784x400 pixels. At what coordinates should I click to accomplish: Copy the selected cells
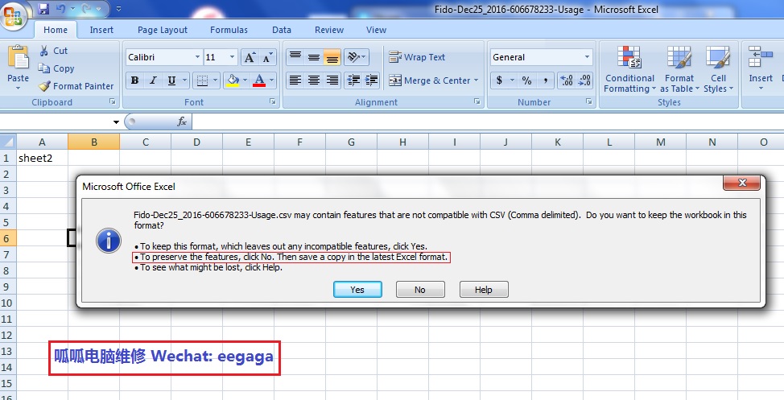tap(56, 68)
